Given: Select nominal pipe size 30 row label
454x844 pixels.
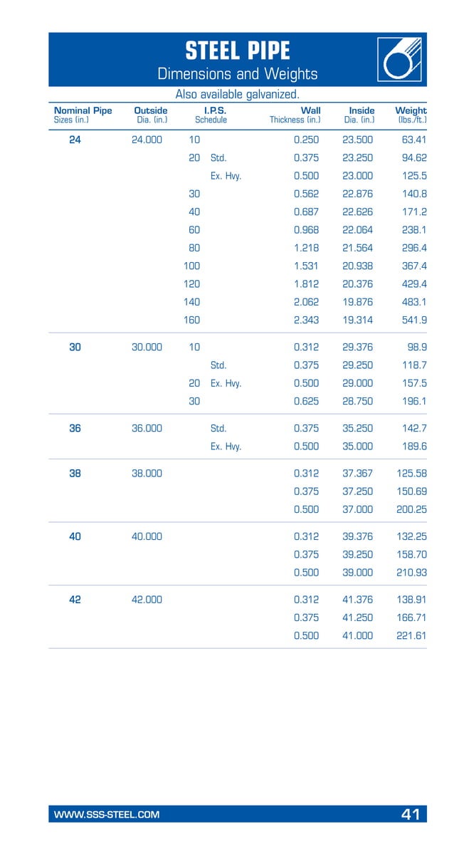Looking at the screenshot, I should 75,348.
